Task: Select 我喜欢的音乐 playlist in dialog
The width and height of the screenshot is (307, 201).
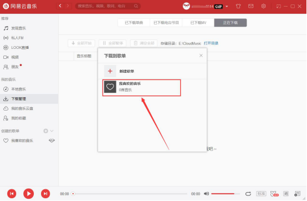Action: pyautogui.click(x=141, y=88)
